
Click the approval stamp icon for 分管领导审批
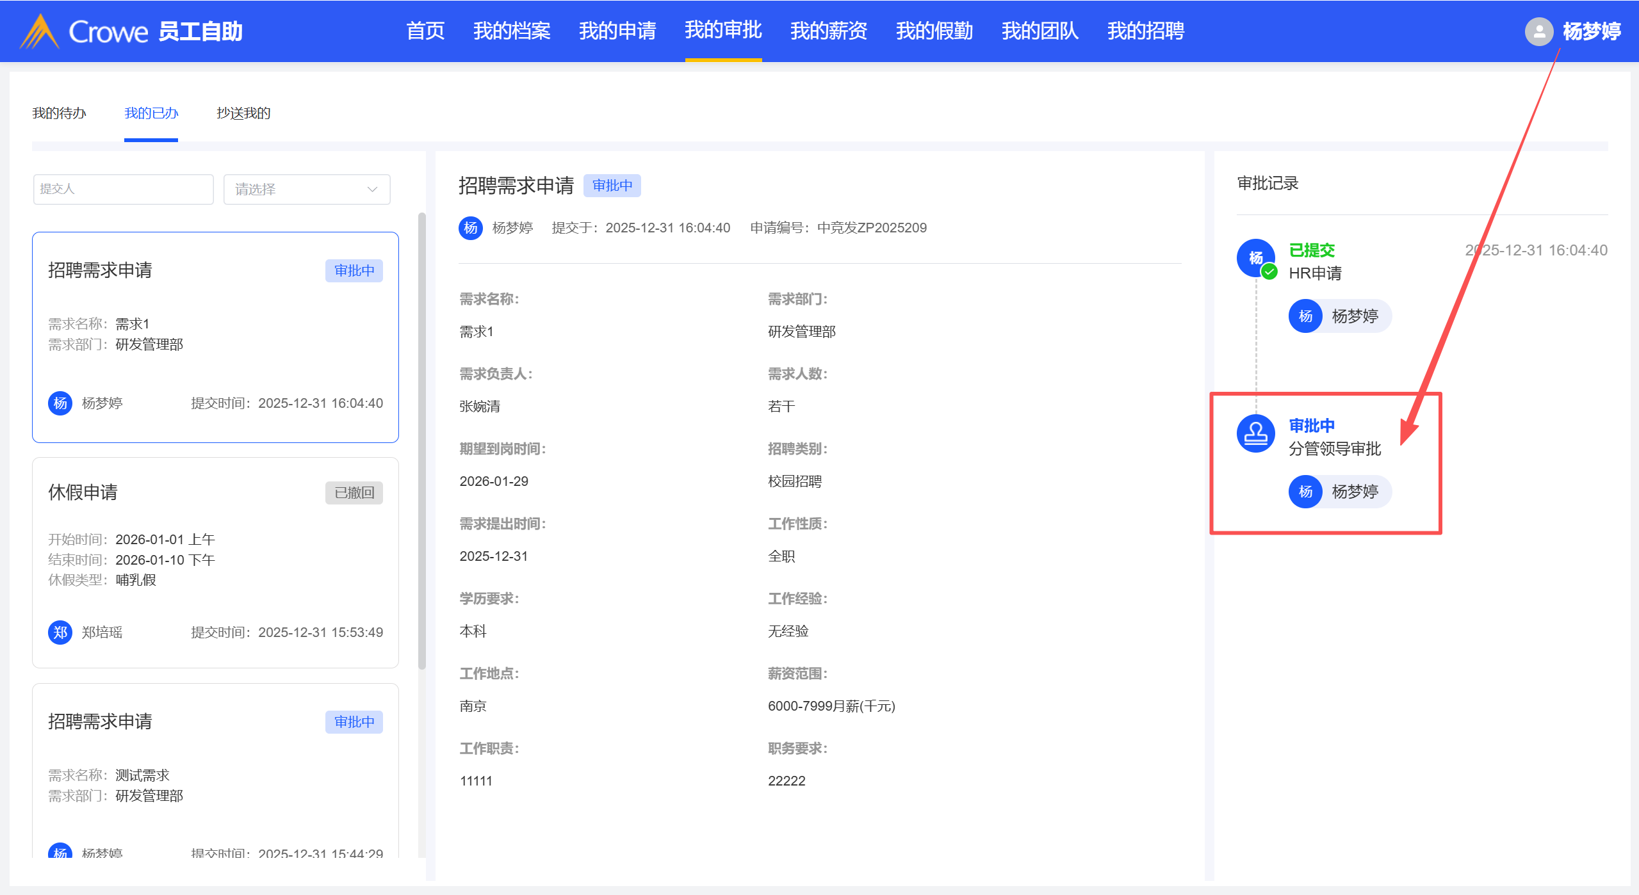[1255, 434]
